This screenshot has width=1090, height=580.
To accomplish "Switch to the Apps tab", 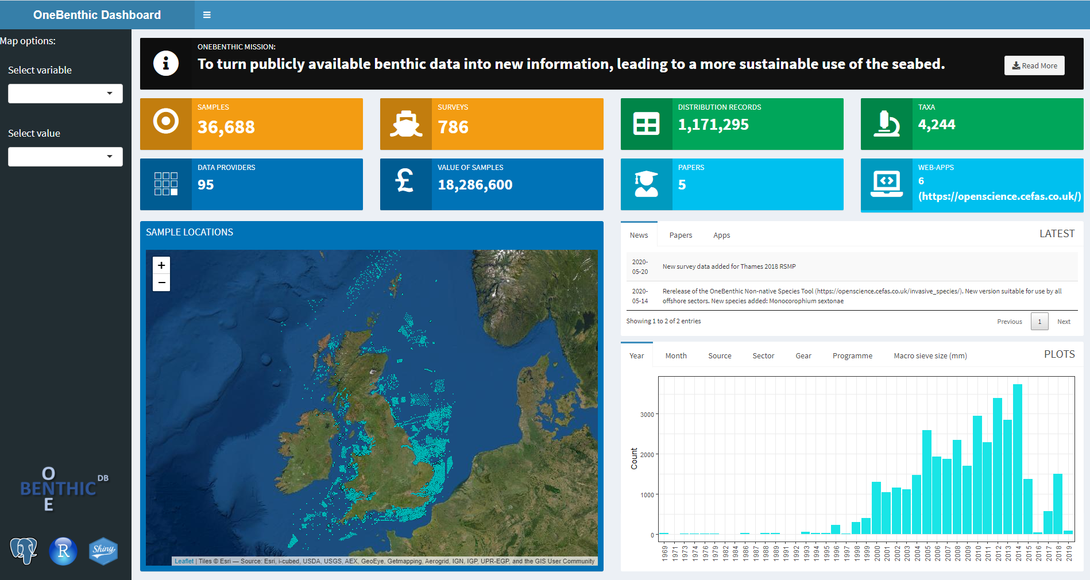I will [721, 235].
